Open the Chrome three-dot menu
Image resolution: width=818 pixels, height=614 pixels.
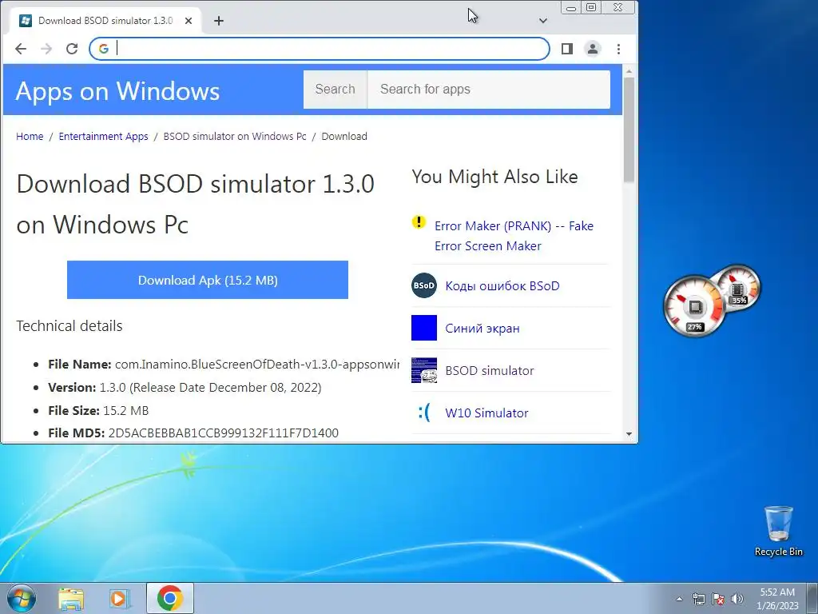pyautogui.click(x=619, y=49)
